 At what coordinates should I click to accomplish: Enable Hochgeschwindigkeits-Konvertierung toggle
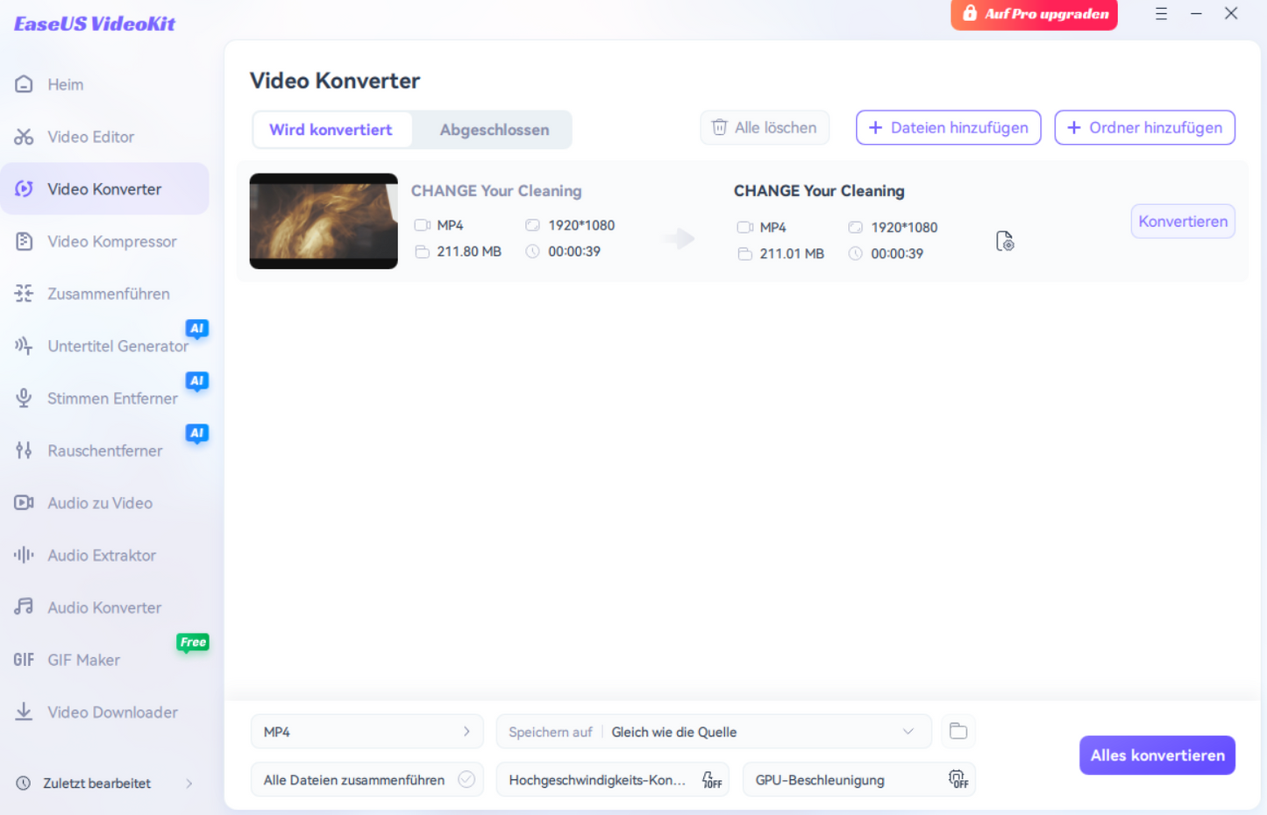(712, 779)
